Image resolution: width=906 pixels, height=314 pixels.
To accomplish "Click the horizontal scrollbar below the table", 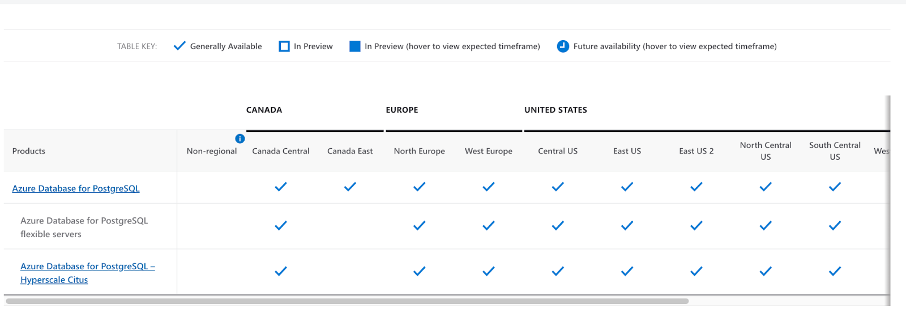I will (x=347, y=301).
